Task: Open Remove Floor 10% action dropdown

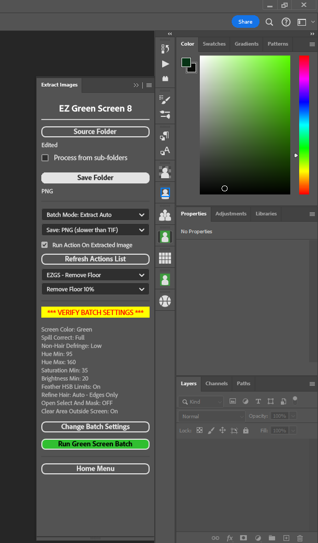Action: [x=95, y=289]
